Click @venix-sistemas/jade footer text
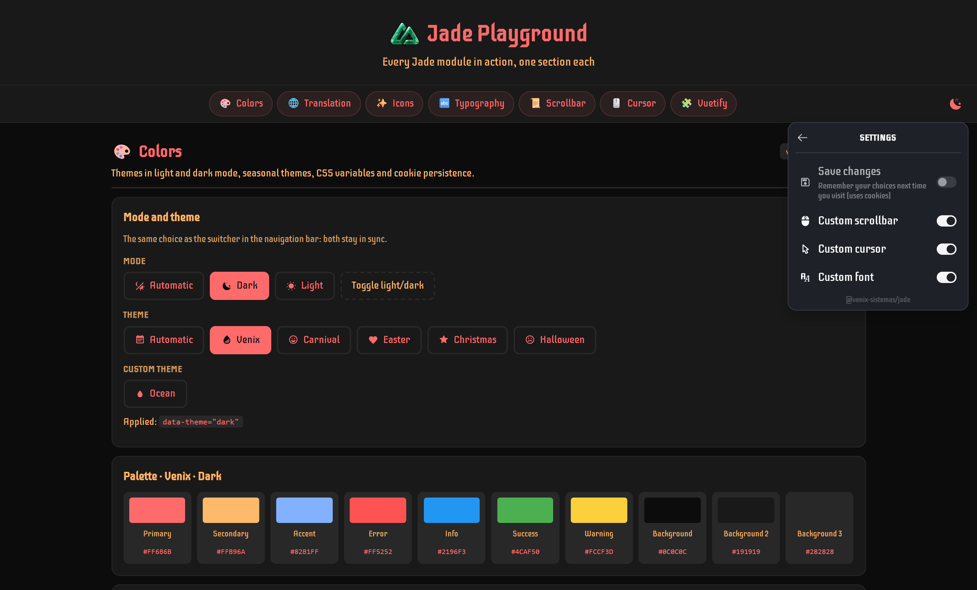The width and height of the screenshot is (977, 590). (x=878, y=300)
